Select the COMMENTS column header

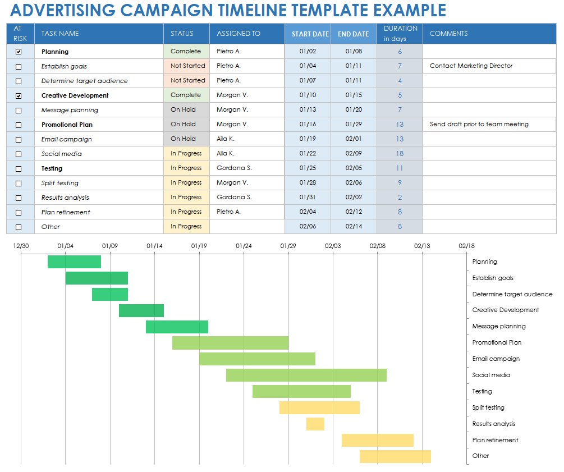pos(448,34)
